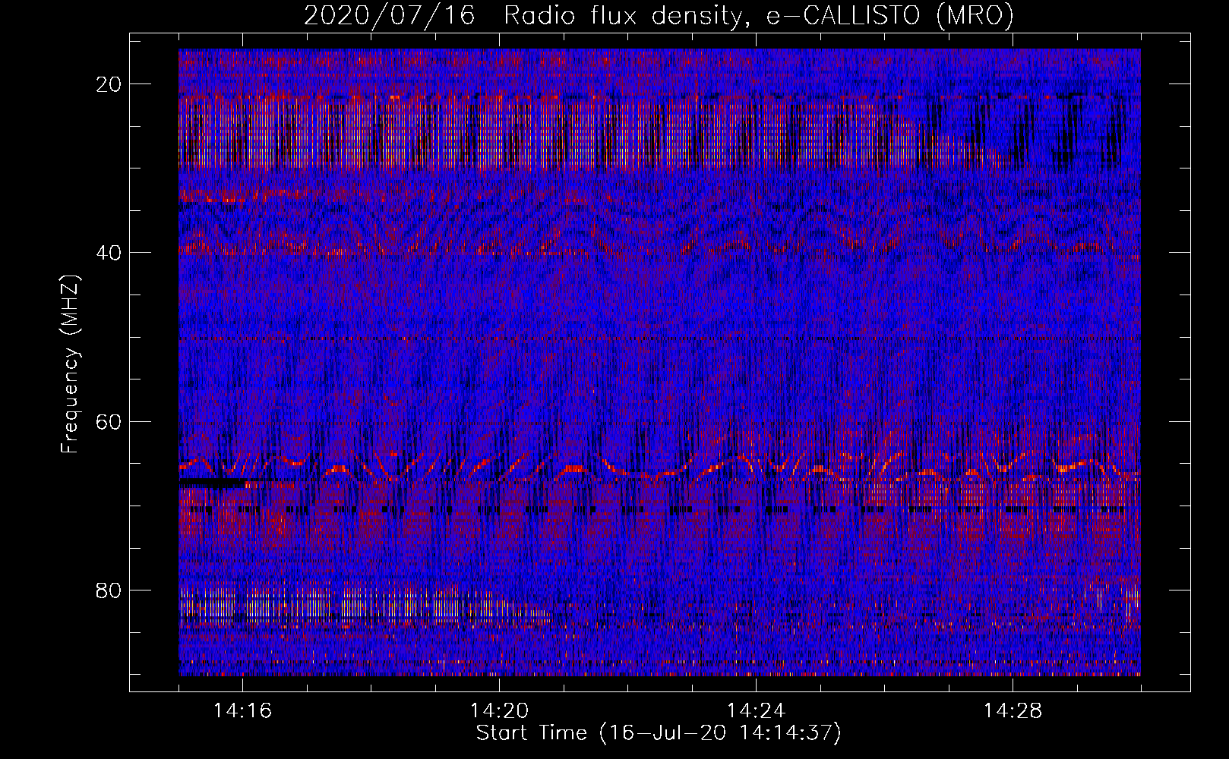Click the '14:16' time tick label

point(243,711)
